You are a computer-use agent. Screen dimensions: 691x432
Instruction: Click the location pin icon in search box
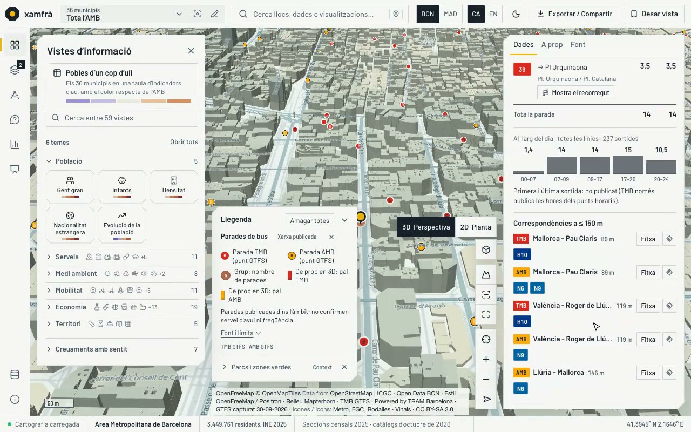pyautogui.click(x=396, y=14)
